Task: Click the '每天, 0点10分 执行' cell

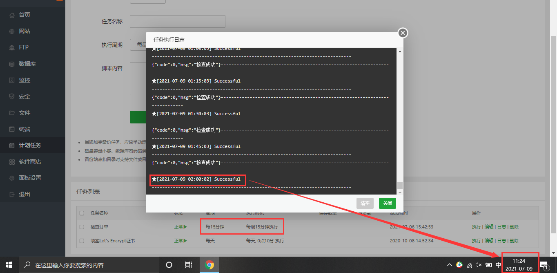Action: point(265,241)
